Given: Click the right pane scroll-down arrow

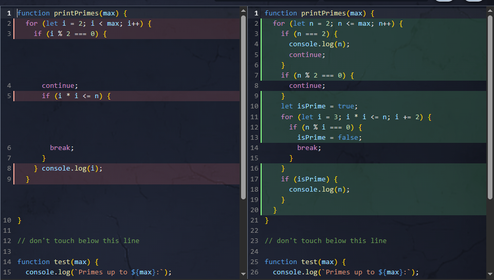Looking at the screenshot, I should [490, 274].
